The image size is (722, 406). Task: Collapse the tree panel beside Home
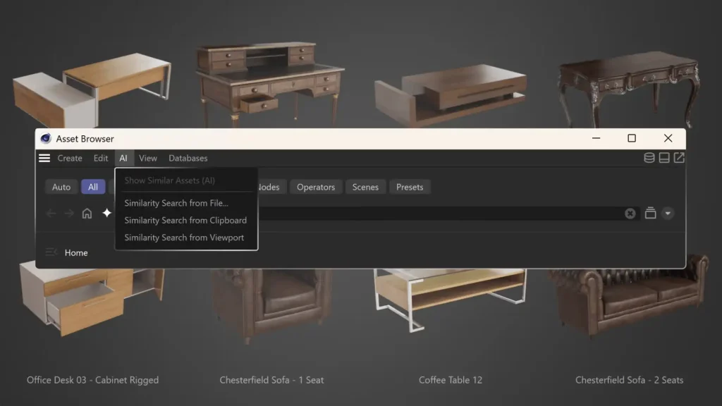tap(51, 252)
